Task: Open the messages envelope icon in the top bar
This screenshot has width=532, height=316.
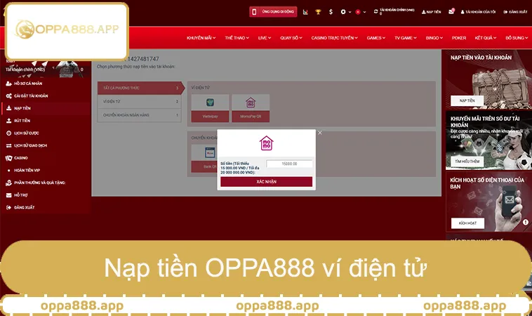Action: click(451, 11)
